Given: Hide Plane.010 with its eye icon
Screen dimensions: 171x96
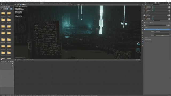Looking at the screenshot, I should 168,9.
